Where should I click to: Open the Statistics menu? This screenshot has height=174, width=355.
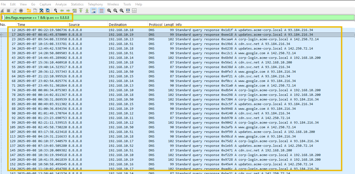click(77, 4)
